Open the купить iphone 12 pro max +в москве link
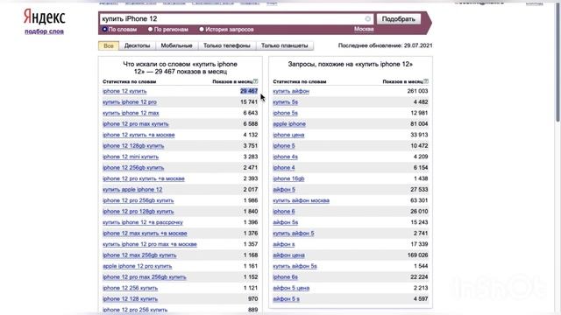The width and height of the screenshot is (561, 315). pos(150,244)
